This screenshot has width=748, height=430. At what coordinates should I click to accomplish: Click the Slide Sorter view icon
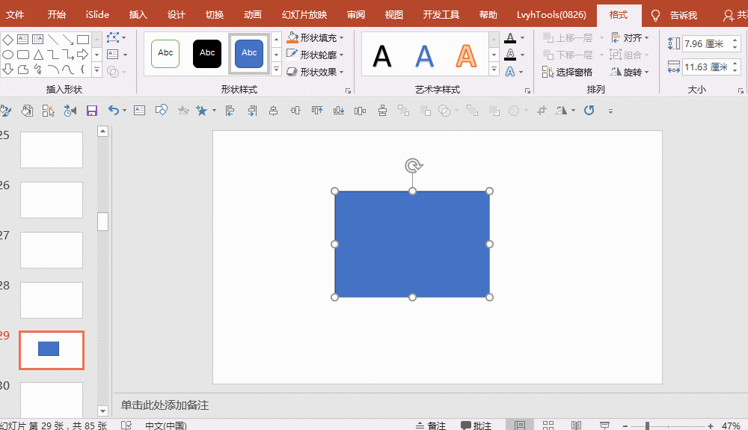(548, 426)
